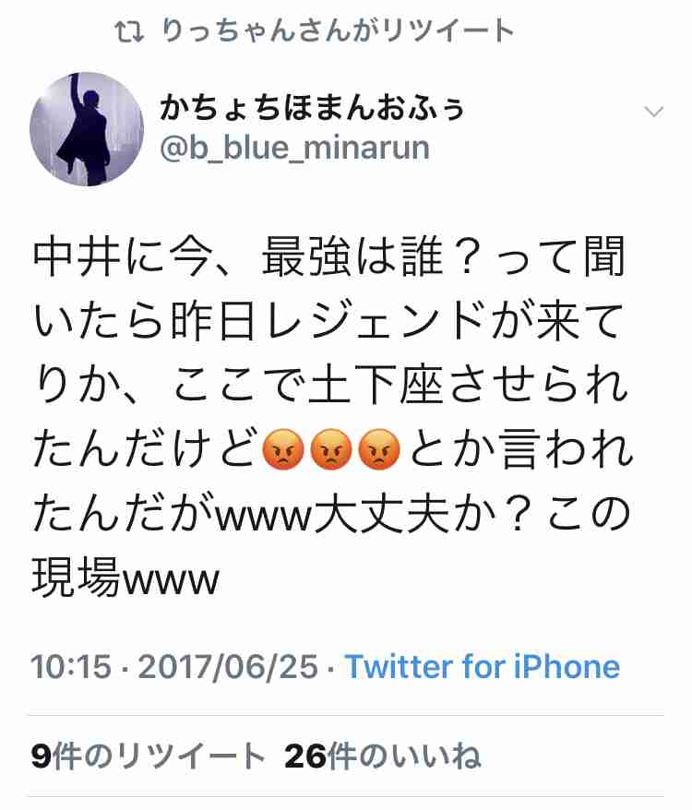The height and width of the screenshot is (810, 692).
Task: Expand the tweet options chevron
Action: tap(654, 111)
